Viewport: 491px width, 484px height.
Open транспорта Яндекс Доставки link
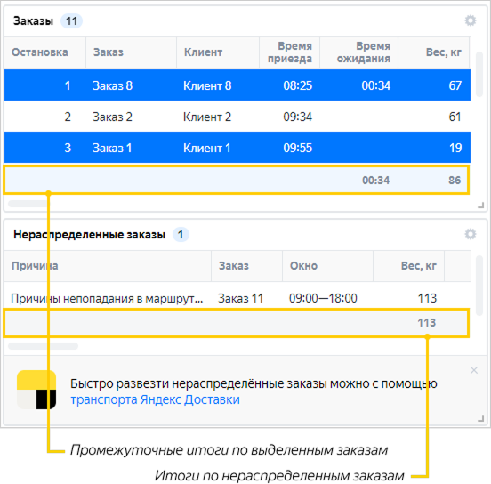pos(156,399)
